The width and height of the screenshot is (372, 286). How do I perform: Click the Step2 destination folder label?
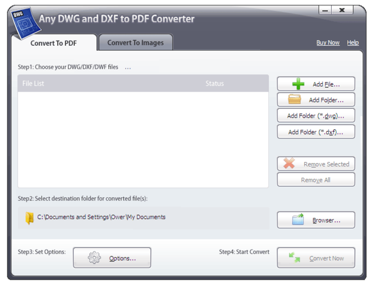[x=83, y=198]
